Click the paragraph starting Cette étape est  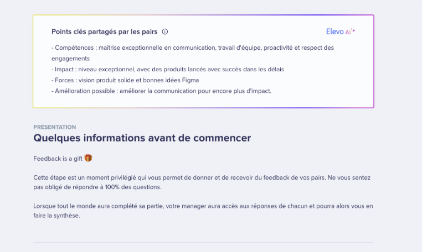(202, 182)
